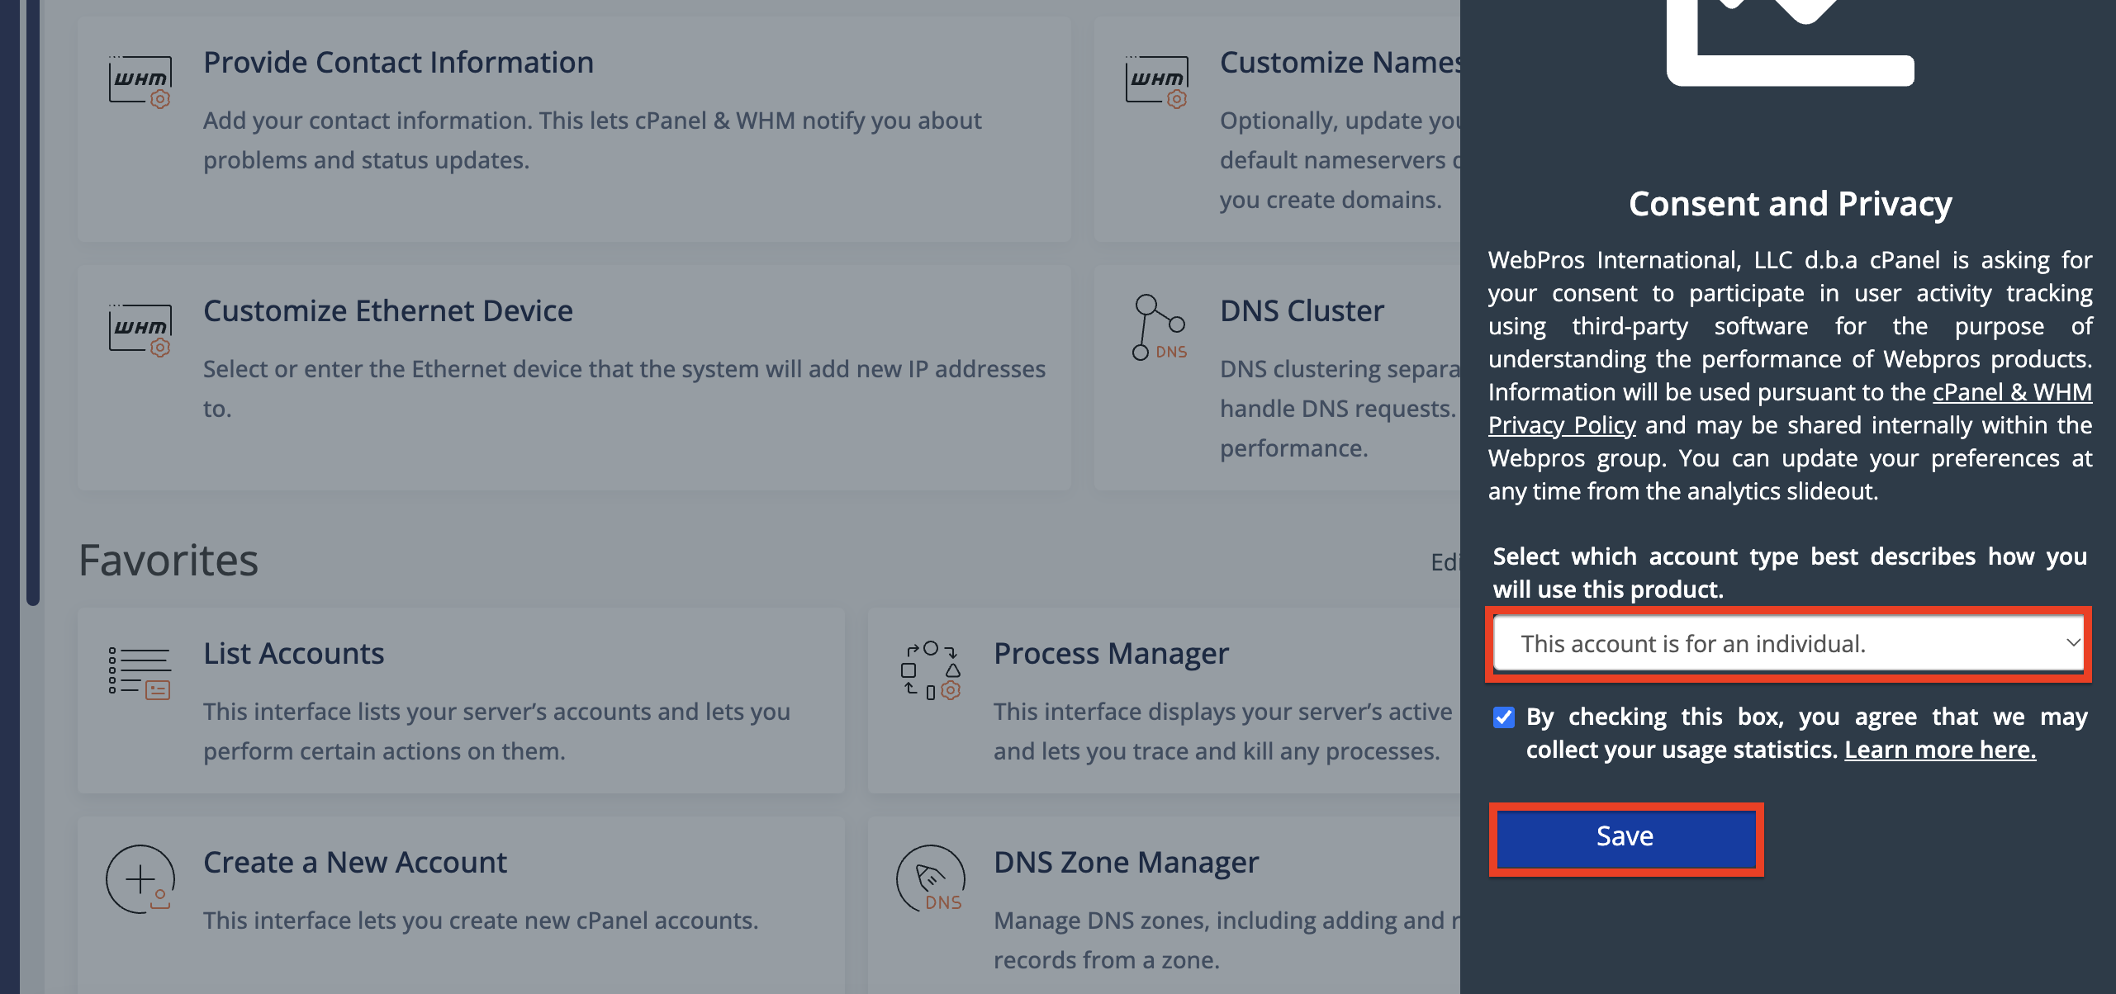Click the vertical sidebar scrollbar
Image resolution: width=2116 pixels, height=994 pixels.
(x=33, y=302)
